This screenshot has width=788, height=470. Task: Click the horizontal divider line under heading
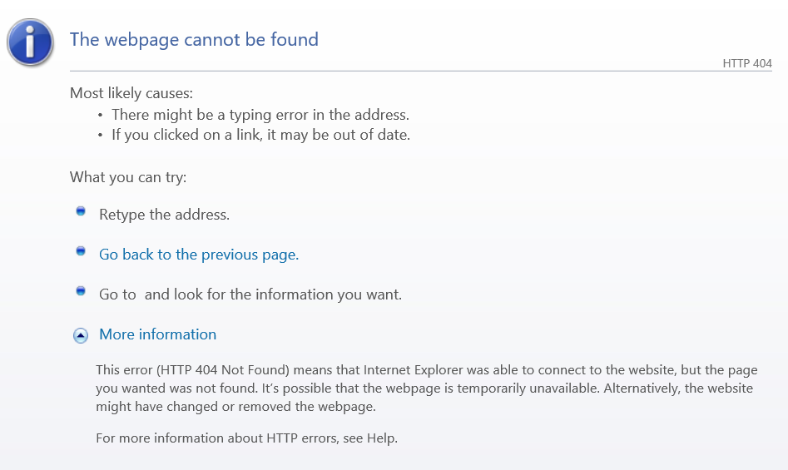click(x=421, y=71)
